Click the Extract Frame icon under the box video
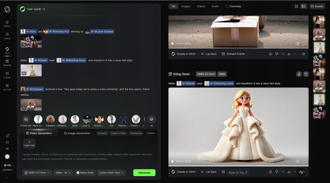The width and height of the screenshot is (330, 183). click(224, 54)
